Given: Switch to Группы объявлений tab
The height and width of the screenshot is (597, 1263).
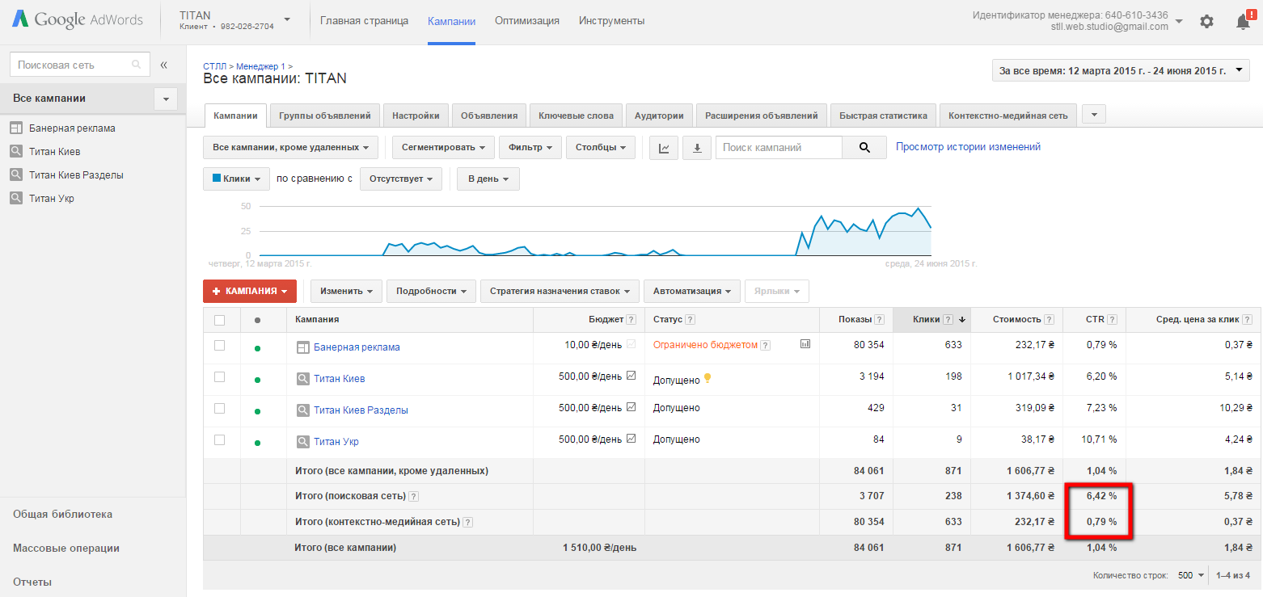Looking at the screenshot, I should pyautogui.click(x=324, y=116).
